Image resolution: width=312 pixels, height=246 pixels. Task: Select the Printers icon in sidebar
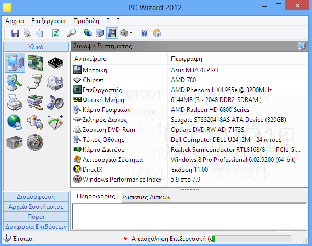point(14,103)
